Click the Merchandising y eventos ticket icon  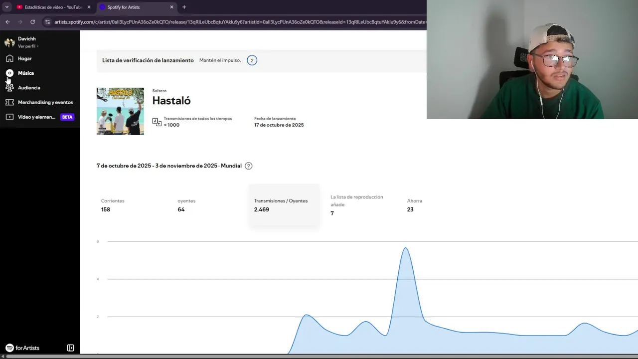click(x=9, y=102)
